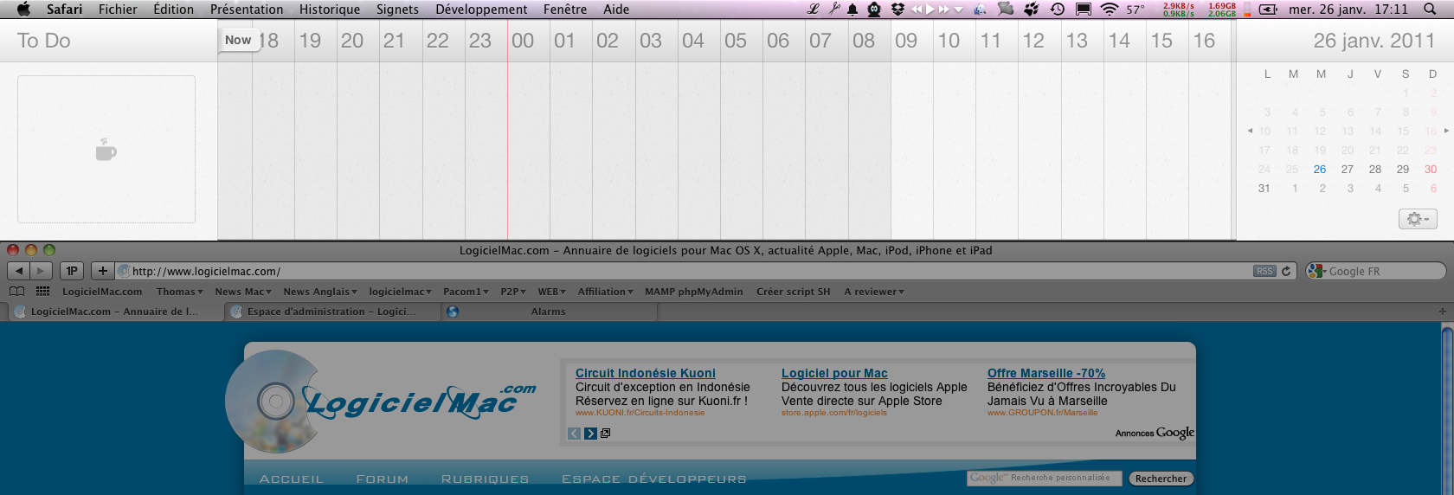The width and height of the screenshot is (1454, 495).
Task: Click the 12 hour marker in timeline
Action: click(x=1033, y=41)
